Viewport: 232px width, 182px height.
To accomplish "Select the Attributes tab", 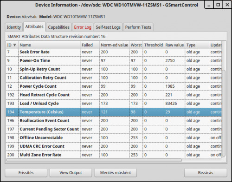I will point(34,26).
